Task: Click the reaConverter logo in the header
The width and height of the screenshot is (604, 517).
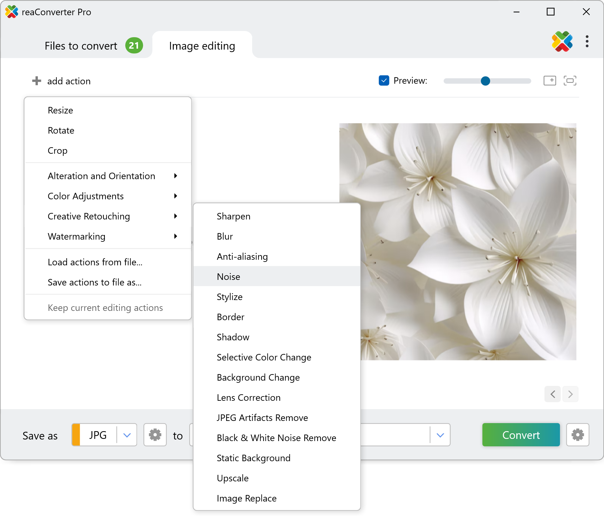Action: coord(562,42)
